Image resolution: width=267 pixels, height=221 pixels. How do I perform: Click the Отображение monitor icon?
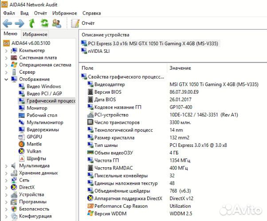click(14, 79)
